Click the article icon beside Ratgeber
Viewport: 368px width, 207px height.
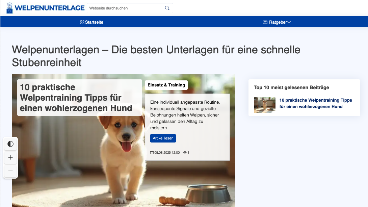tap(265, 22)
